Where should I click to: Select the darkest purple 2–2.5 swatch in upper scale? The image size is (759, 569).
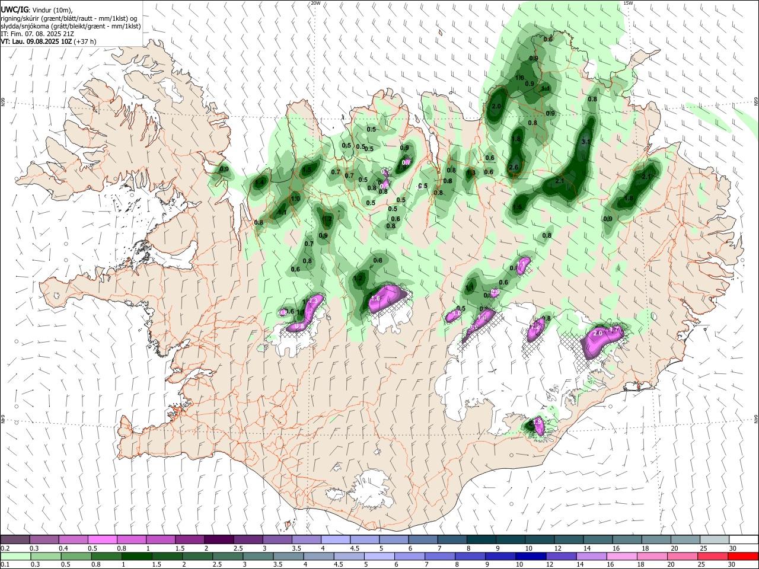point(218,540)
